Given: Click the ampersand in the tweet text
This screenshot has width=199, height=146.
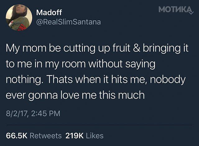Looking at the screenshot, I should coord(137,48).
